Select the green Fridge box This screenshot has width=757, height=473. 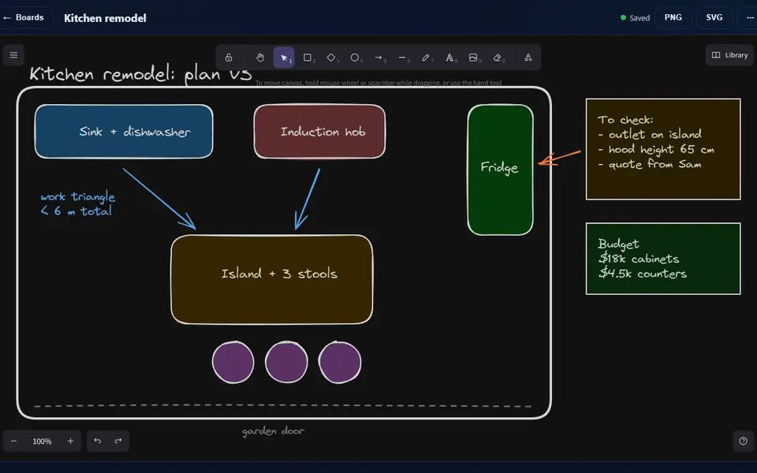(x=500, y=170)
